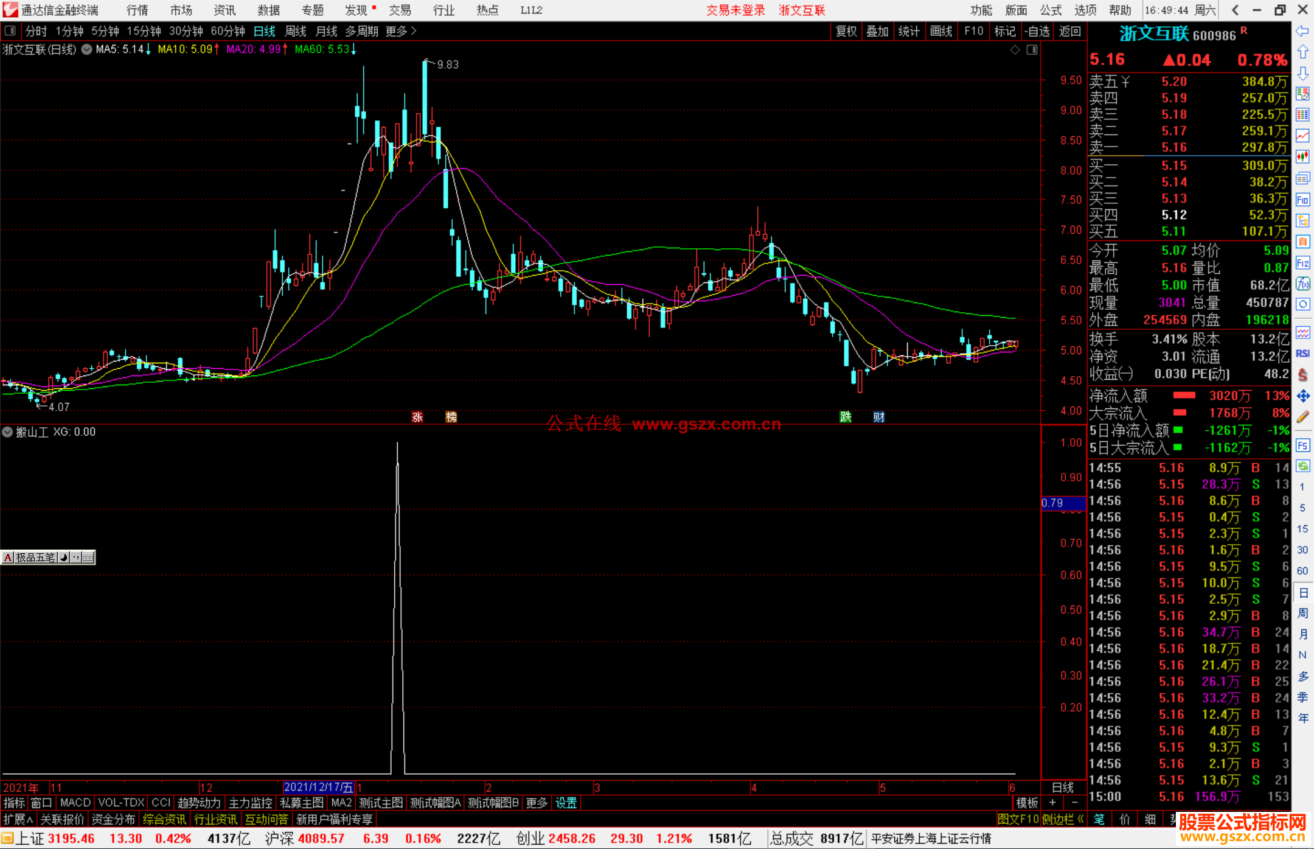Switch to the 分时 intraday tab
This screenshot has height=849, width=1314.
(36, 31)
